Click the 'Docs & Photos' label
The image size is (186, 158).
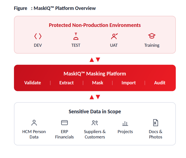[156, 134]
